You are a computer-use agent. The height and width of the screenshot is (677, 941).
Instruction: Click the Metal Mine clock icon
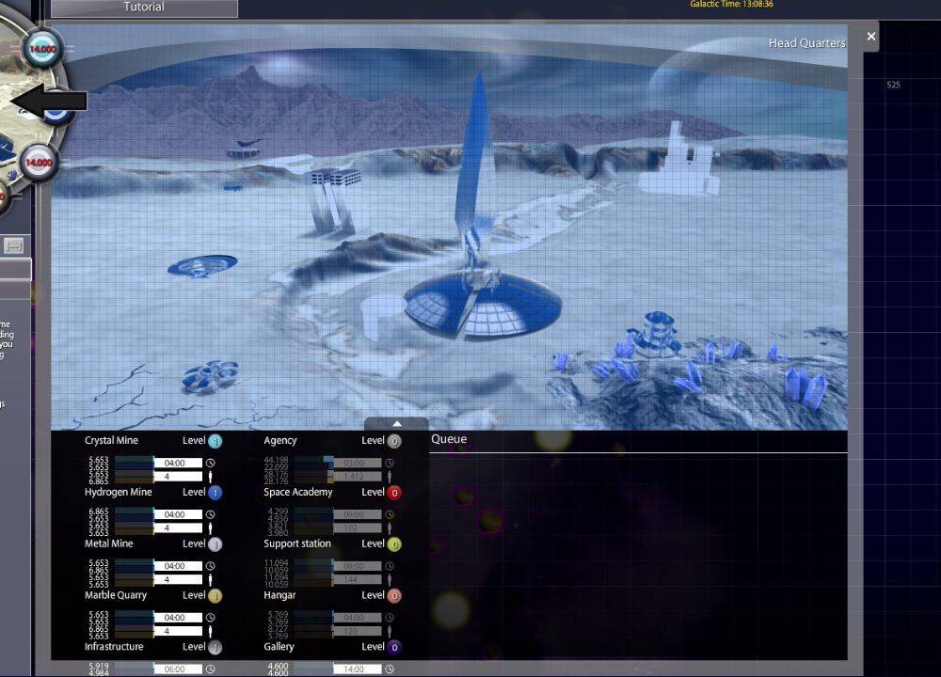(210, 566)
